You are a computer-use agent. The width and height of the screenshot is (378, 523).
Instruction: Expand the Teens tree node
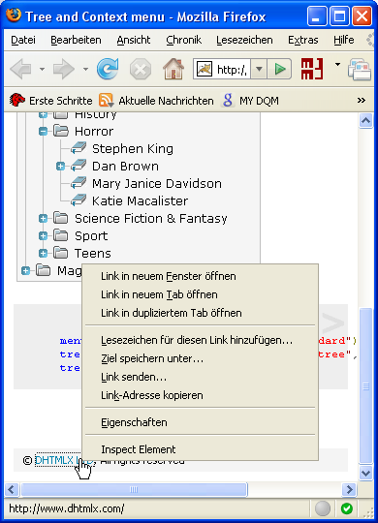click(x=43, y=253)
